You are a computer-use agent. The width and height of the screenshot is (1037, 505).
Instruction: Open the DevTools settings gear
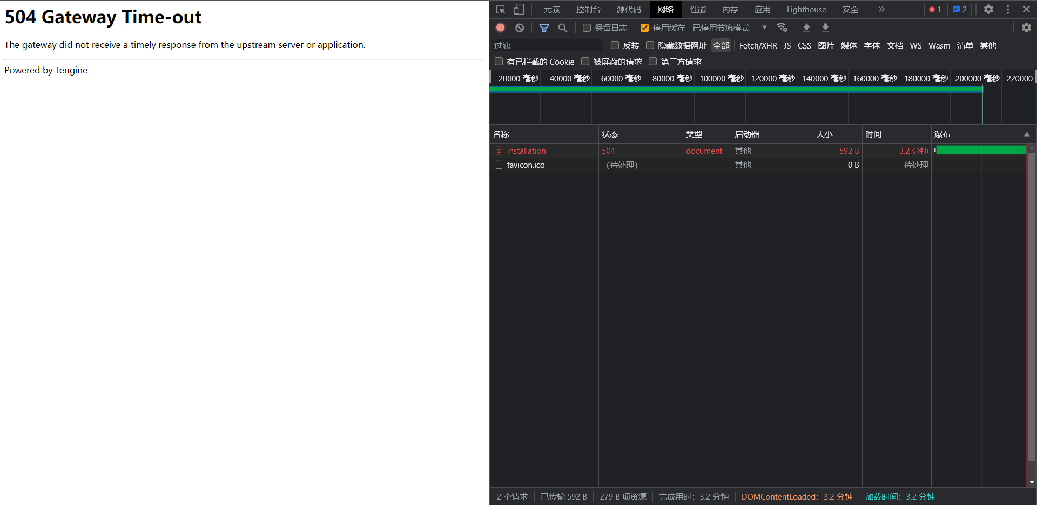989,9
